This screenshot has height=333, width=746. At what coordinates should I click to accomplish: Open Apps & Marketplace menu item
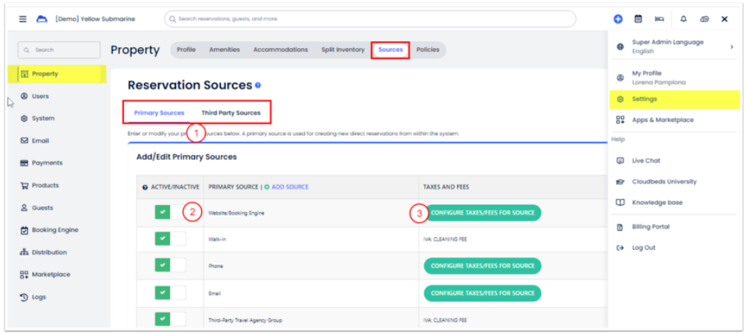(x=662, y=120)
